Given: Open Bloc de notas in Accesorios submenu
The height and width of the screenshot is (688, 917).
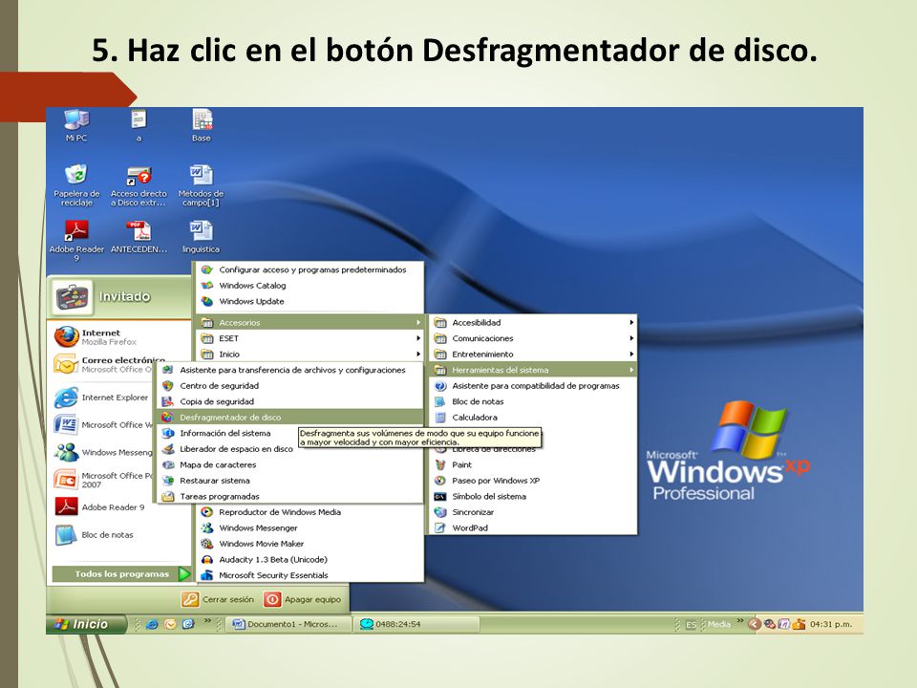Looking at the screenshot, I should pyautogui.click(x=533, y=401).
